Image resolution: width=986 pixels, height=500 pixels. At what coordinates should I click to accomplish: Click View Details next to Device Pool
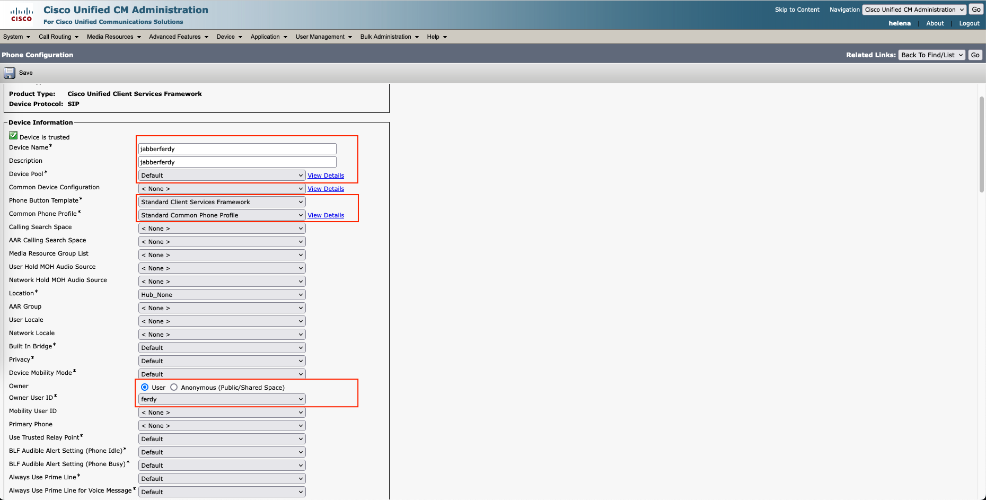point(325,176)
